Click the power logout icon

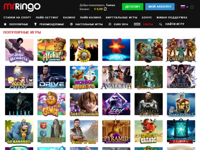tap(192, 7)
